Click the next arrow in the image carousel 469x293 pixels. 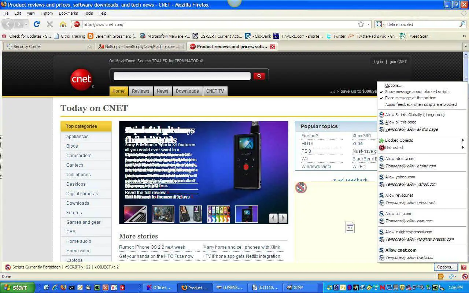[x=283, y=219]
